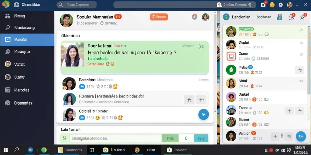Open the Windows Start button

coord(5,150)
